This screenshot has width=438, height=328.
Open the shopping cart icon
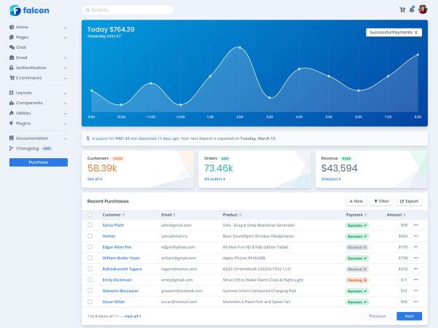coord(402,9)
